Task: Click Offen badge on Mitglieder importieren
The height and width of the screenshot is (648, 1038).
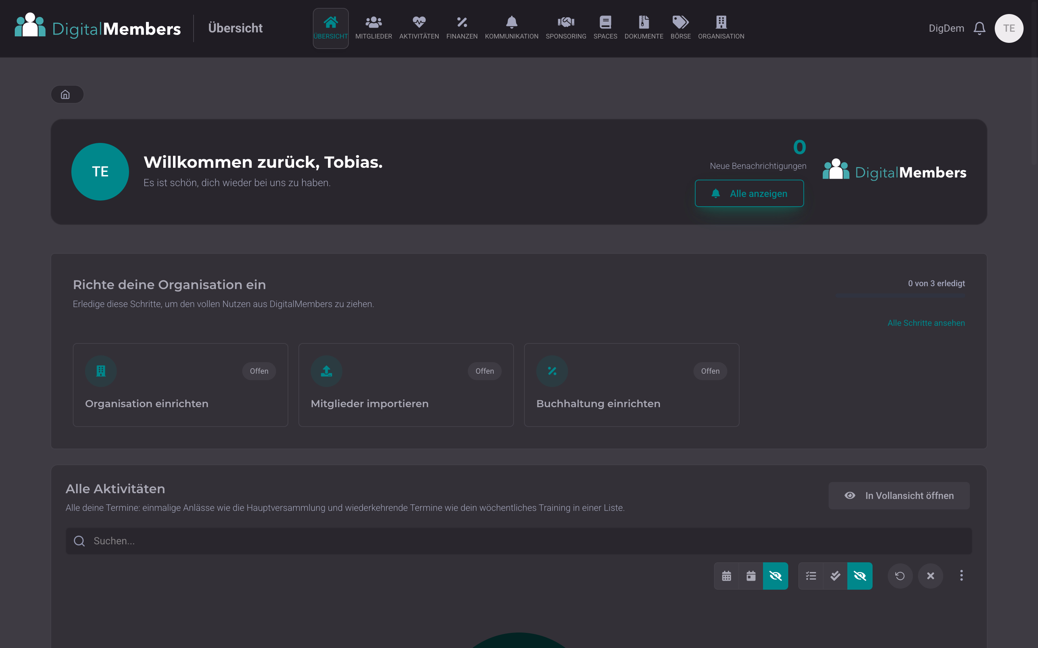Action: tap(485, 371)
